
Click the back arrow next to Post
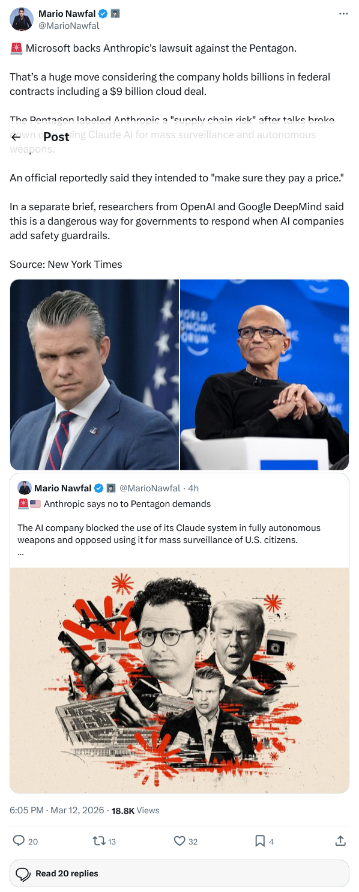[17, 136]
